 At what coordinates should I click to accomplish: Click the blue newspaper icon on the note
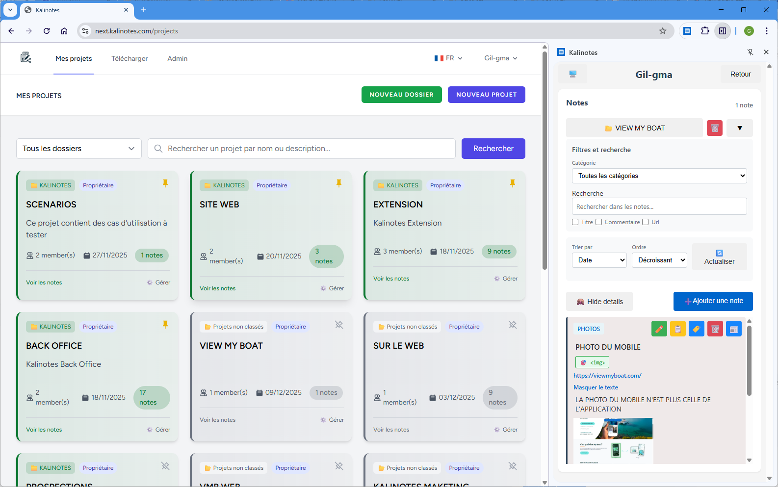pyautogui.click(x=733, y=329)
